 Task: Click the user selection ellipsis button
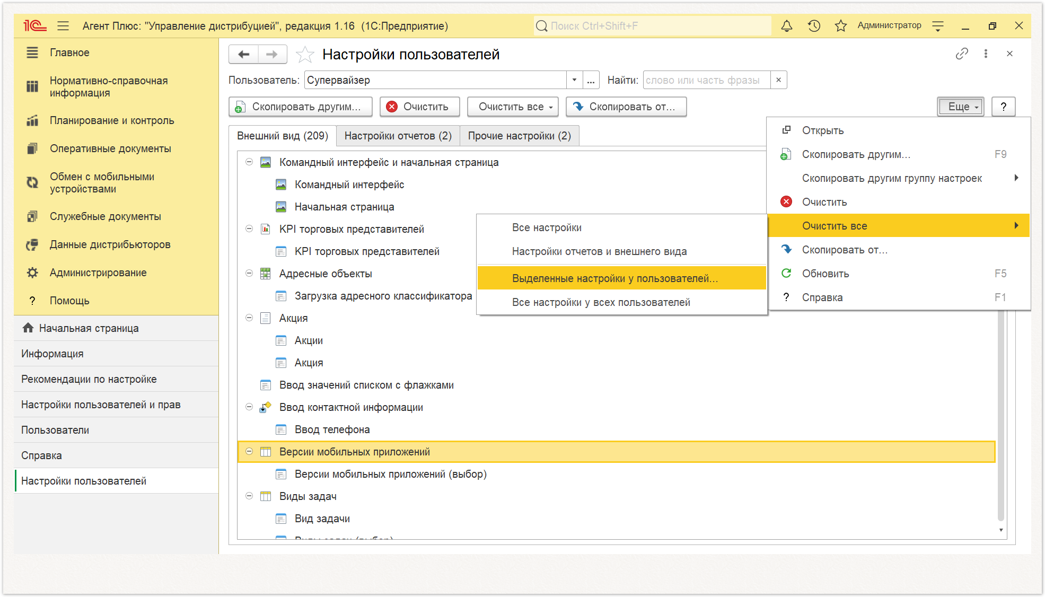[591, 80]
